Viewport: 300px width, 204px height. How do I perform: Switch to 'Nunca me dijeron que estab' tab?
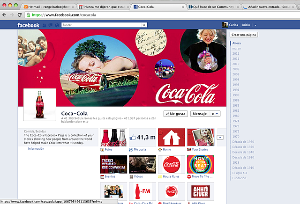(x=104, y=7)
